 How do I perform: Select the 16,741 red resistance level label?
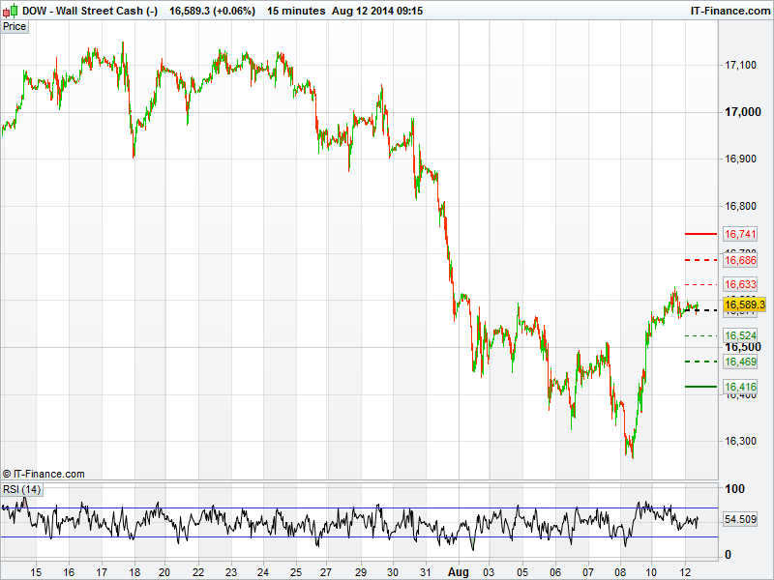740,234
